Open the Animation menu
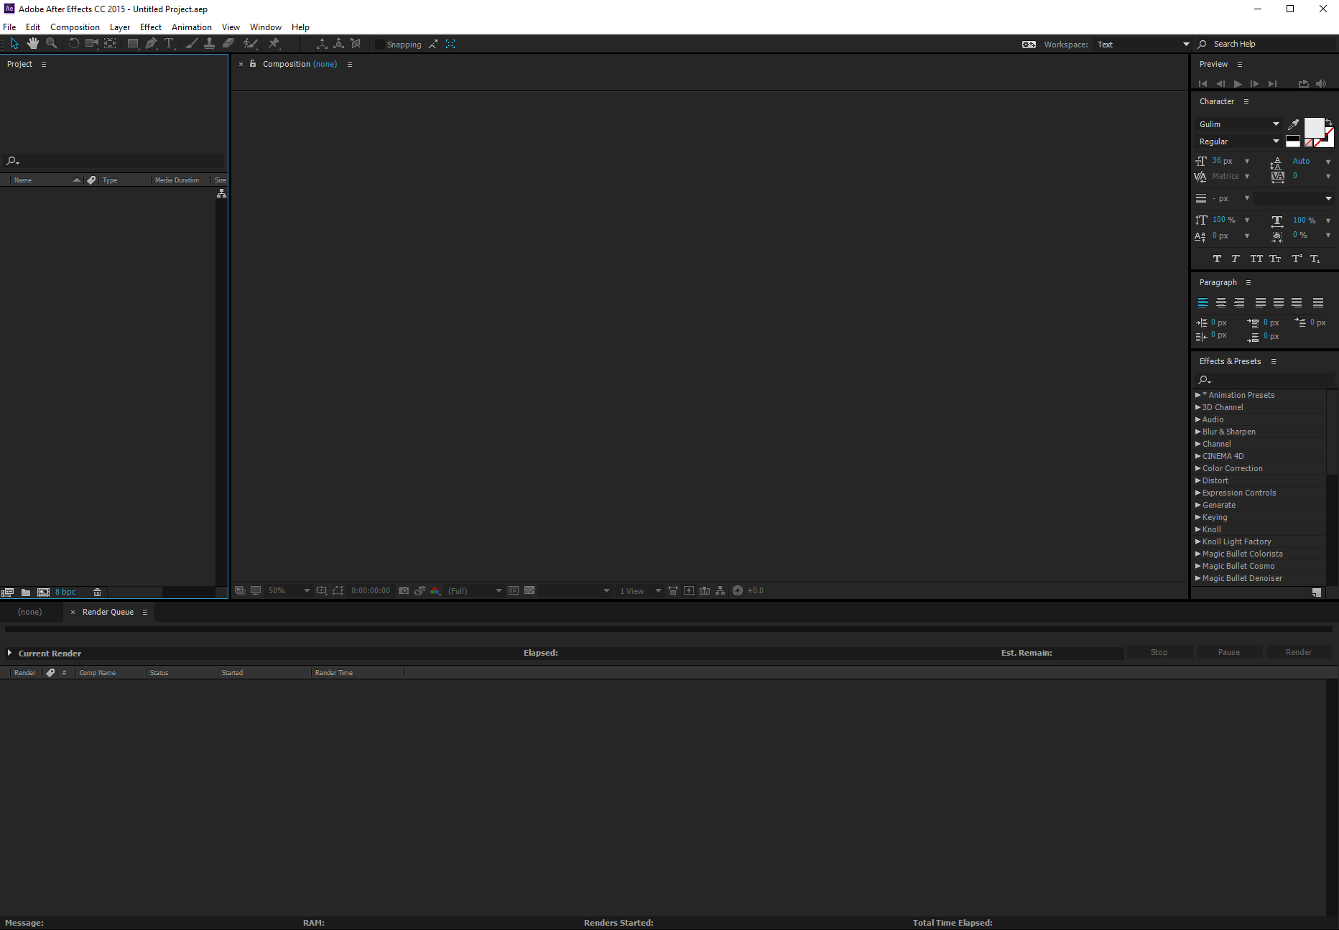Viewport: 1339px width, 930px height. pyautogui.click(x=192, y=27)
